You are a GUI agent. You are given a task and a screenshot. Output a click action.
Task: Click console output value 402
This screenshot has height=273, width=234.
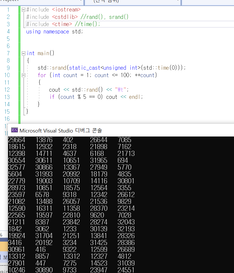(68, 140)
